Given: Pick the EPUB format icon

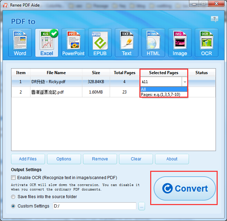Looking at the screenshot, I should (x=100, y=43).
